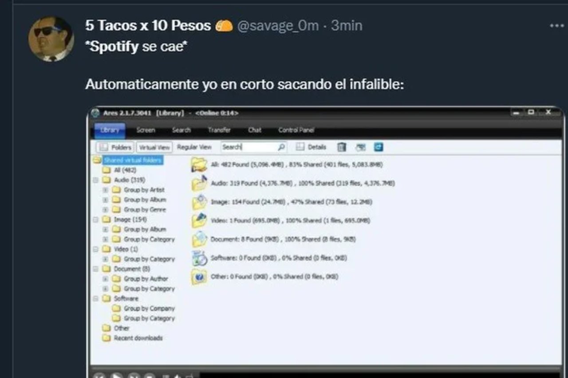
Task: Collapse the Software tree node
Action: pos(95,298)
